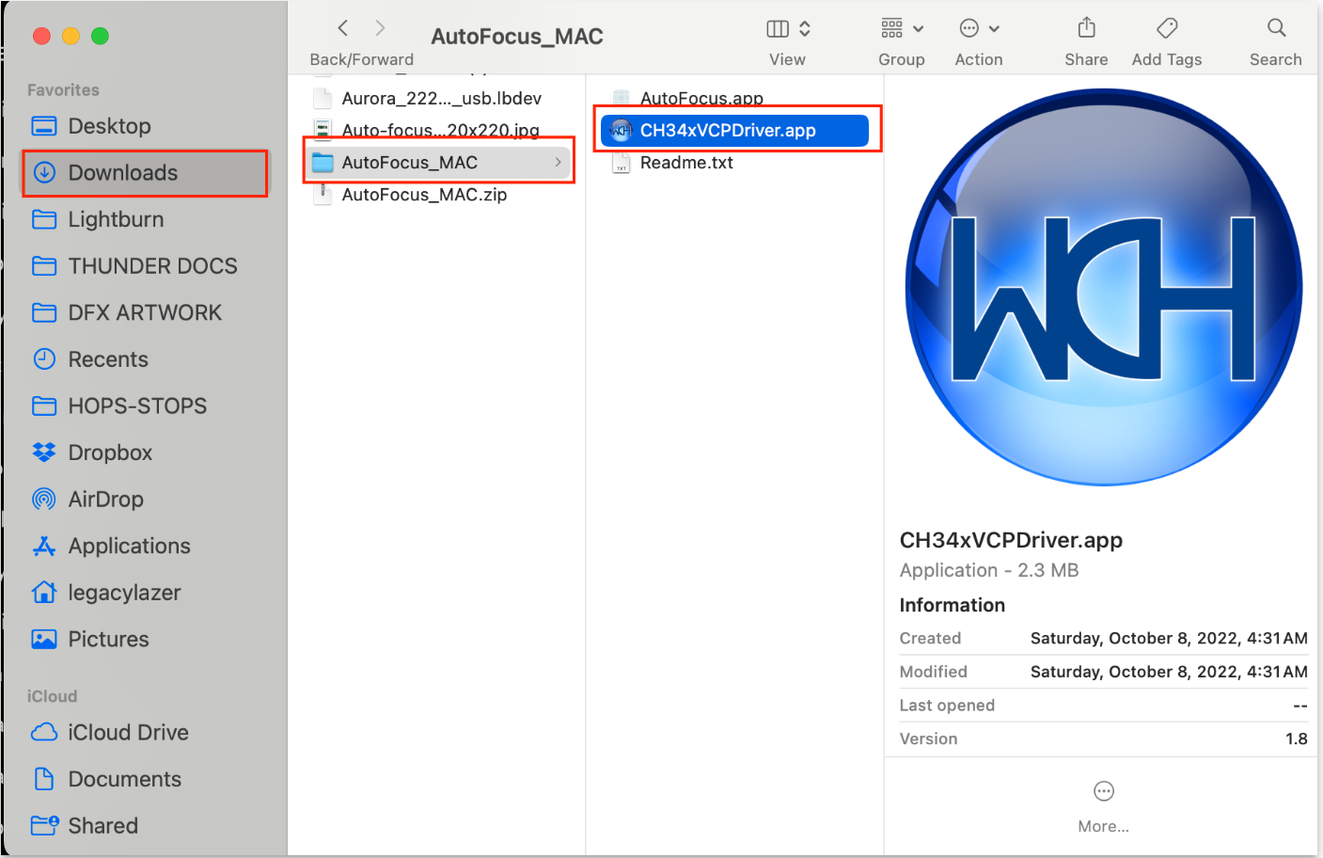Go back using the Back chevron
1323x858 pixels.
pos(343,28)
